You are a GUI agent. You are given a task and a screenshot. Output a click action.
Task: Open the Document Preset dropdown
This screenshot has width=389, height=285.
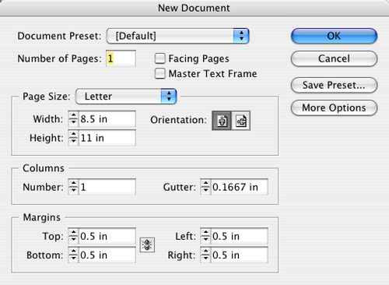(x=178, y=36)
